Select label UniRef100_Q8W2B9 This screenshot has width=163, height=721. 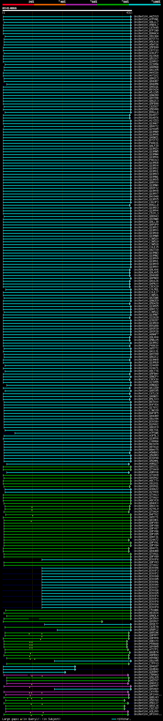pyautogui.click(x=146, y=95)
